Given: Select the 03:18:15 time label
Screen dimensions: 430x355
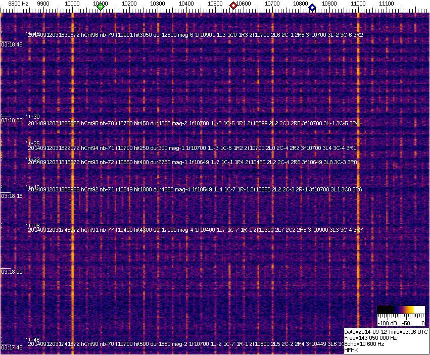Looking at the screenshot, I should (x=12, y=196).
